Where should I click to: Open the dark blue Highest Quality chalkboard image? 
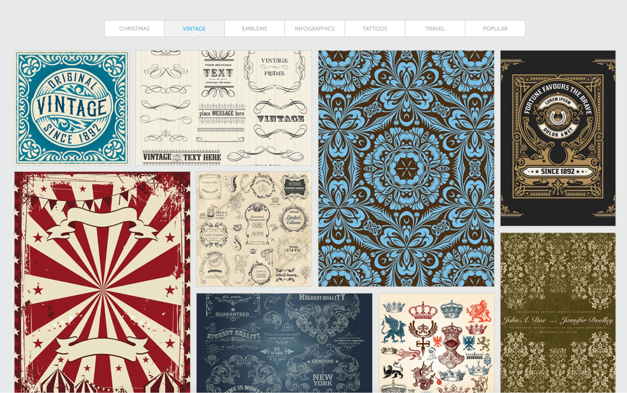(x=284, y=343)
